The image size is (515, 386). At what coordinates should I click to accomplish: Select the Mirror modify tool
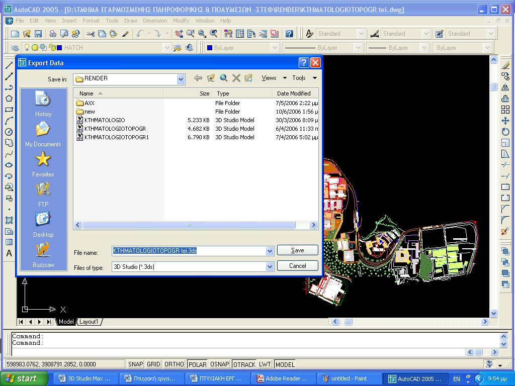coord(505,87)
